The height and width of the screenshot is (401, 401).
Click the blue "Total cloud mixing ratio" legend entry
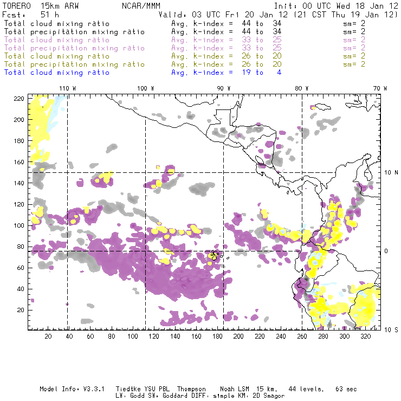click(x=57, y=73)
